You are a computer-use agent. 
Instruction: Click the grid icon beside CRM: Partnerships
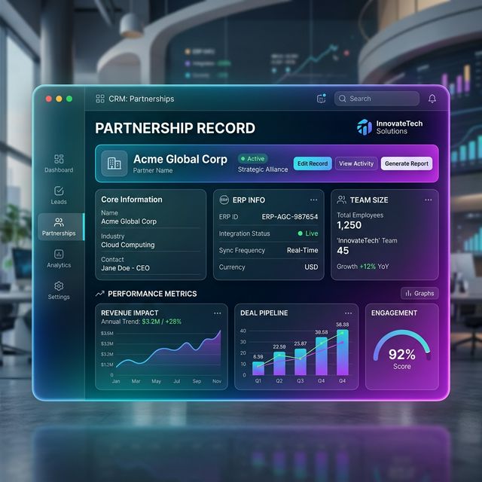100,99
